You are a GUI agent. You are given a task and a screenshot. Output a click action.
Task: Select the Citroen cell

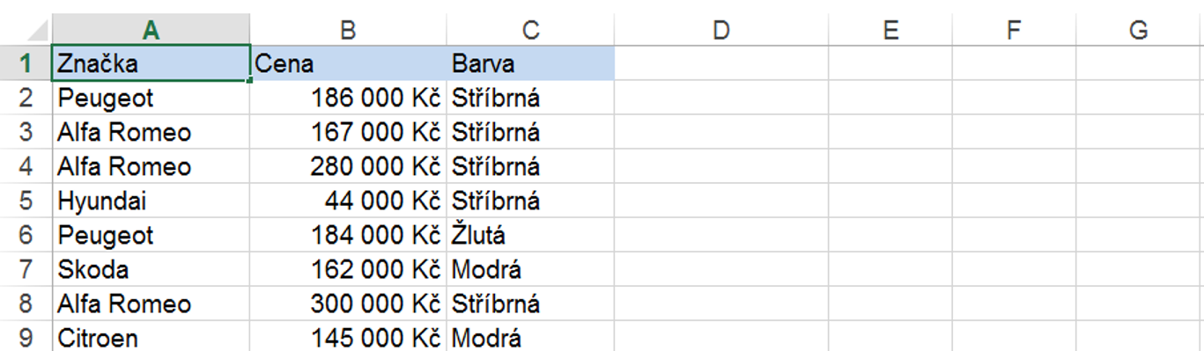click(151, 338)
